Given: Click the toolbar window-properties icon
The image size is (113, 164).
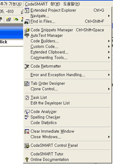Looking at the screenshot, I should click(x=9, y=19).
